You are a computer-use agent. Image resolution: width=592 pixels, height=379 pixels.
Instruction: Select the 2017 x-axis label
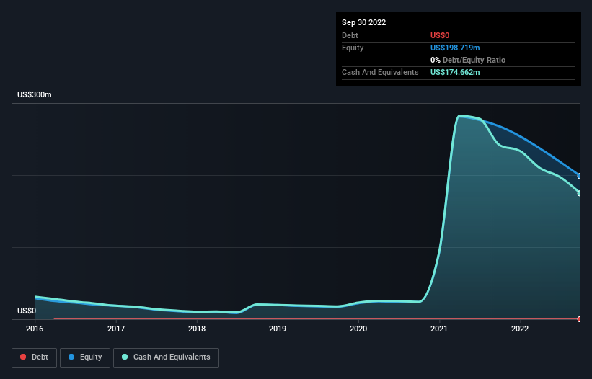[x=116, y=329]
